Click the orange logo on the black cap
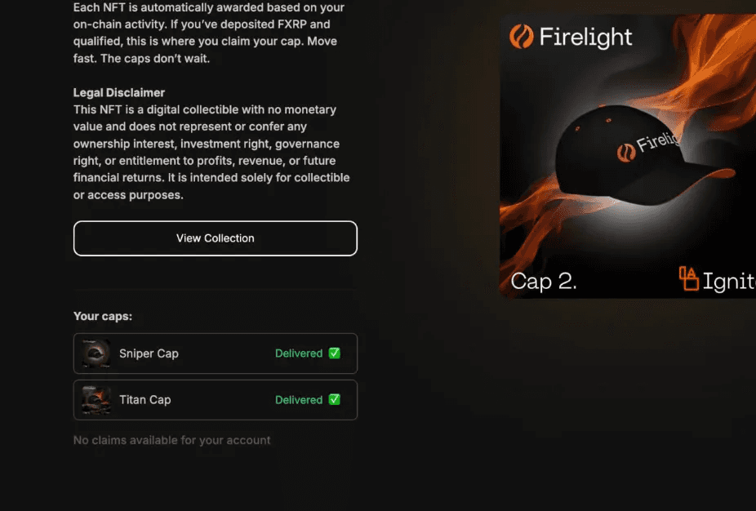 626,153
